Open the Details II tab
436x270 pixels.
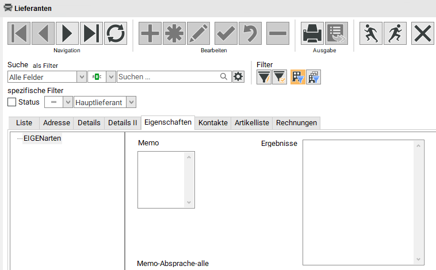123,123
